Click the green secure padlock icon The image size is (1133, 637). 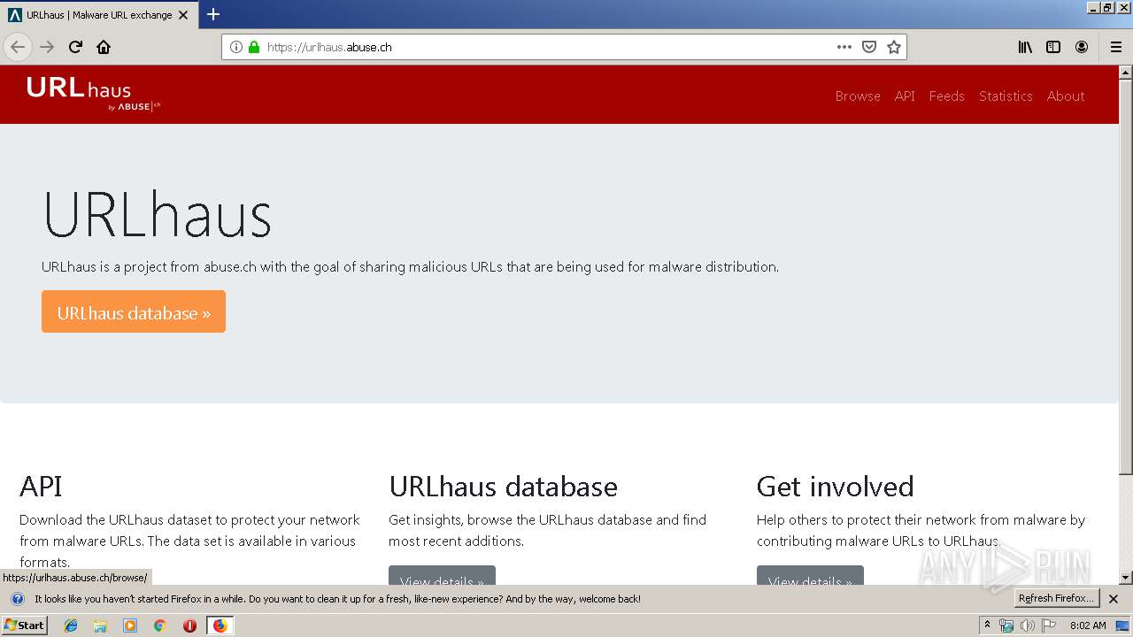(x=254, y=47)
